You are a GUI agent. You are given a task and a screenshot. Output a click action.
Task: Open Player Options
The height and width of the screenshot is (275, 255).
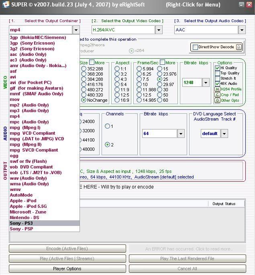point(67,269)
